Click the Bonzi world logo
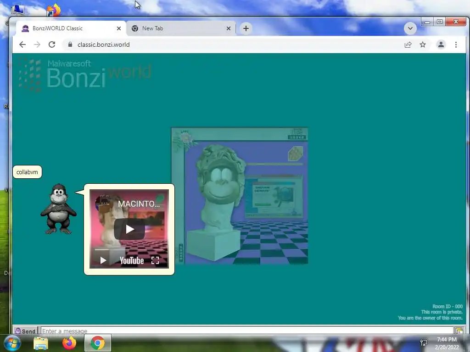The image size is (470, 352). [x=85, y=75]
